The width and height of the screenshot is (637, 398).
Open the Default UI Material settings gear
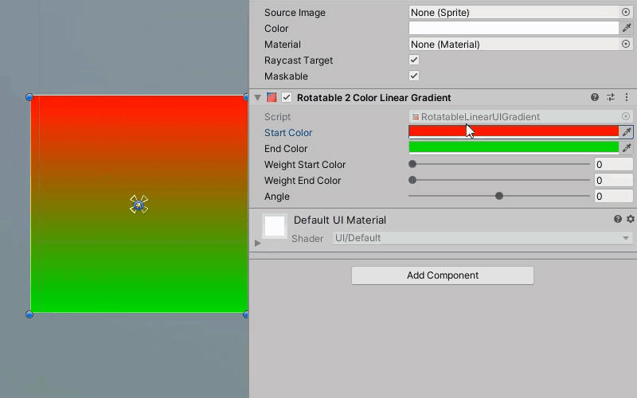[631, 220]
